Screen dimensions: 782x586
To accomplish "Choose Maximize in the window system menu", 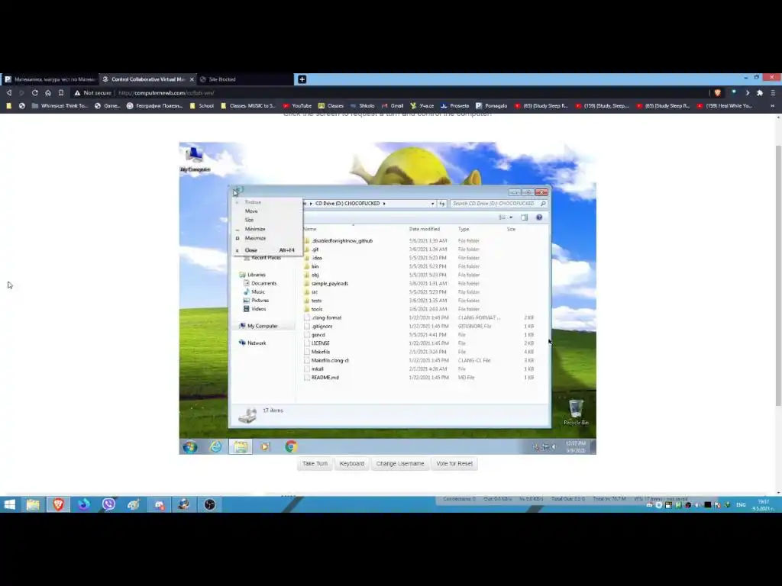I will click(x=255, y=238).
